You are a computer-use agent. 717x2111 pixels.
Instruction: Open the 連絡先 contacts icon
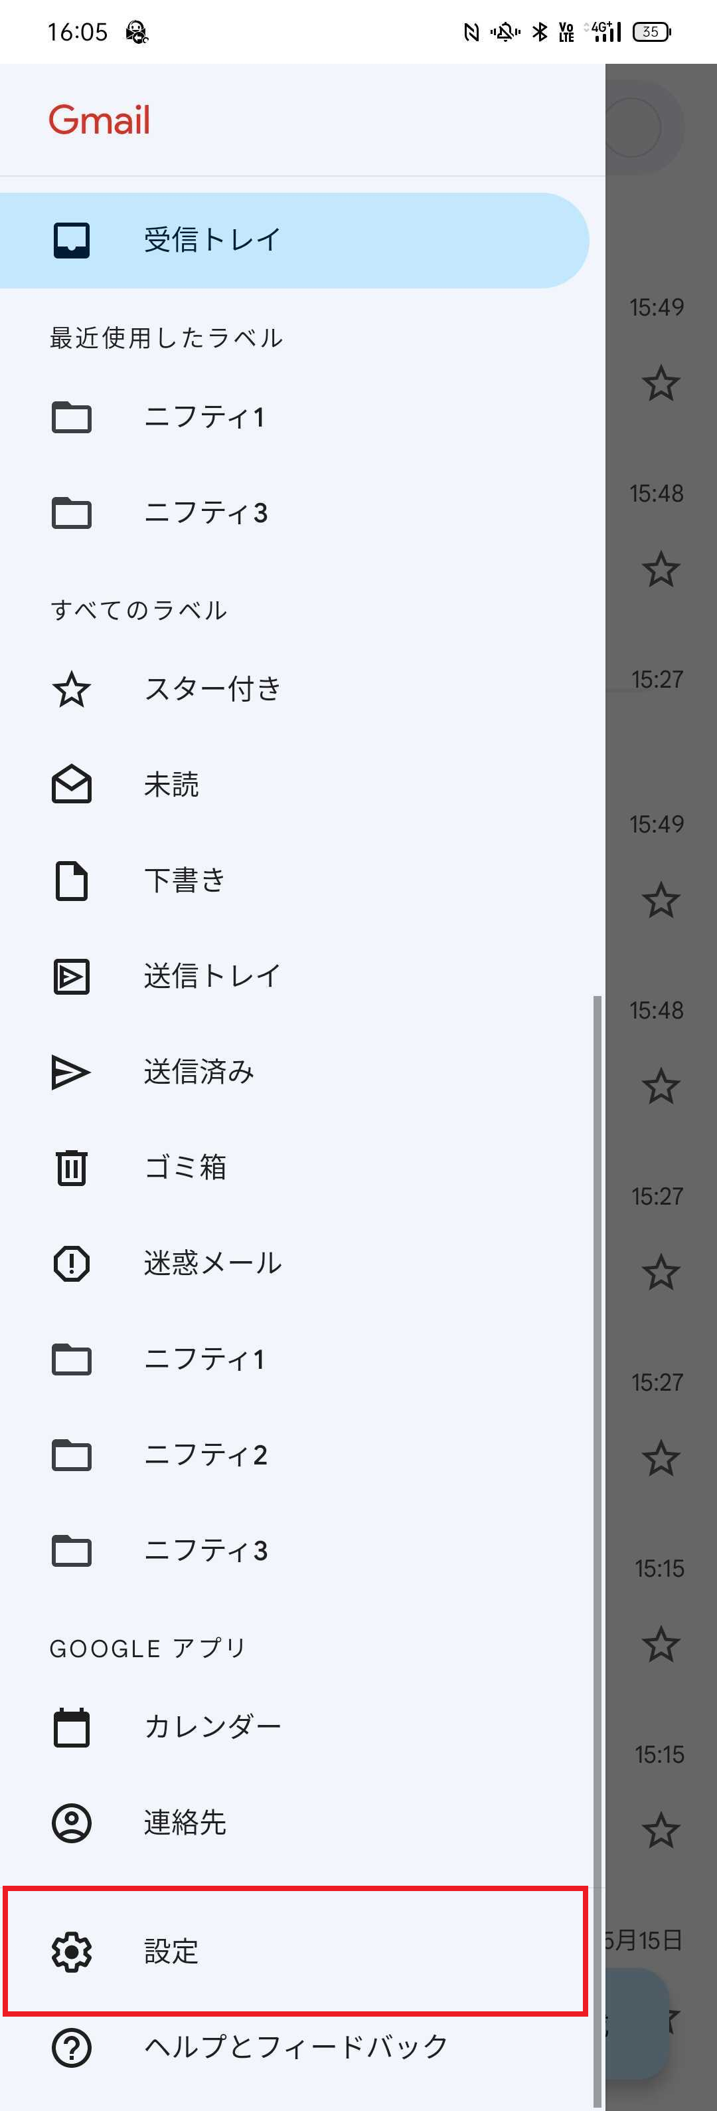[71, 1823]
